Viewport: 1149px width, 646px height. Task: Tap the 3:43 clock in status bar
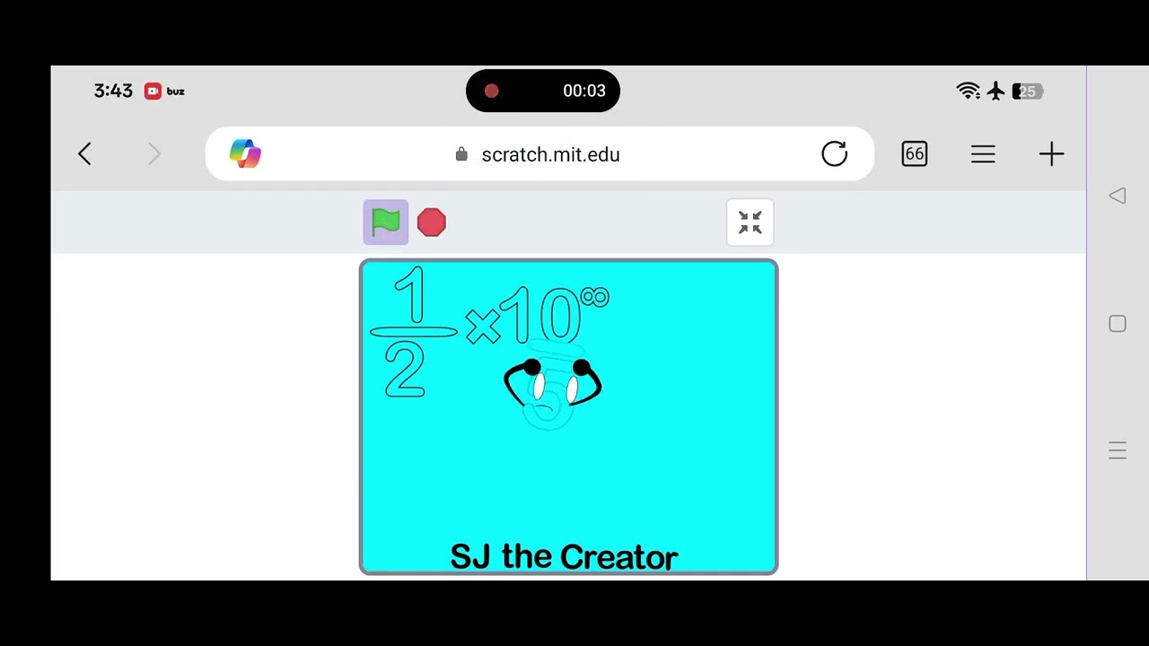(x=113, y=91)
